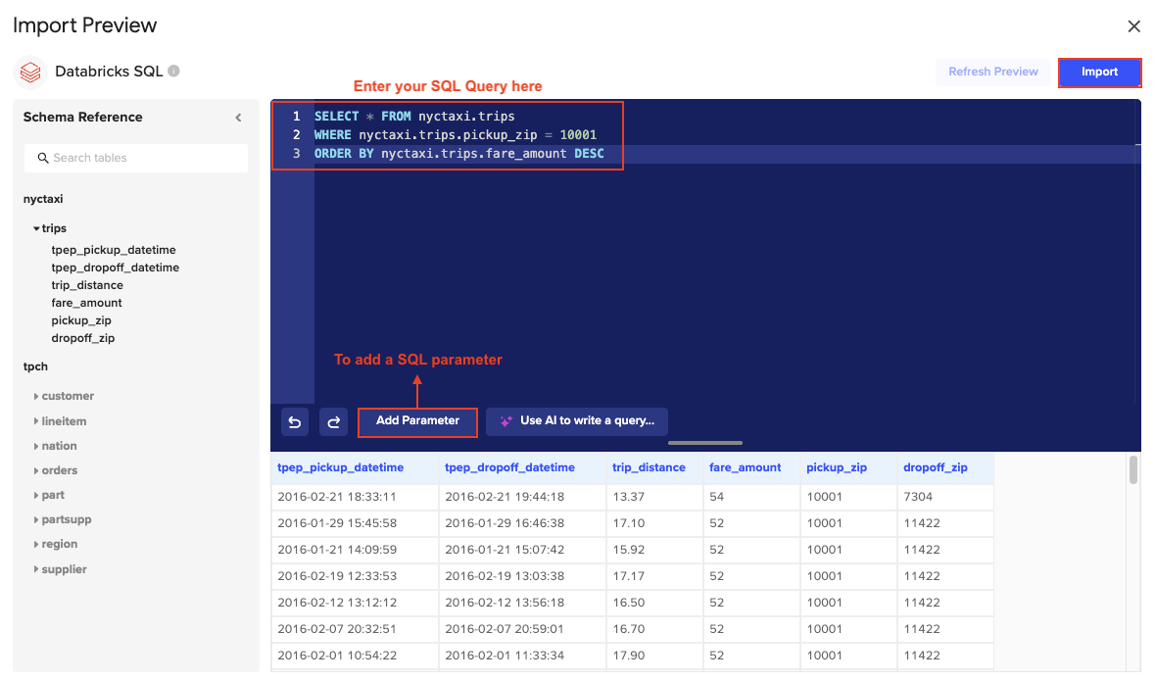Click the Databricks SQL logo icon

(29, 72)
